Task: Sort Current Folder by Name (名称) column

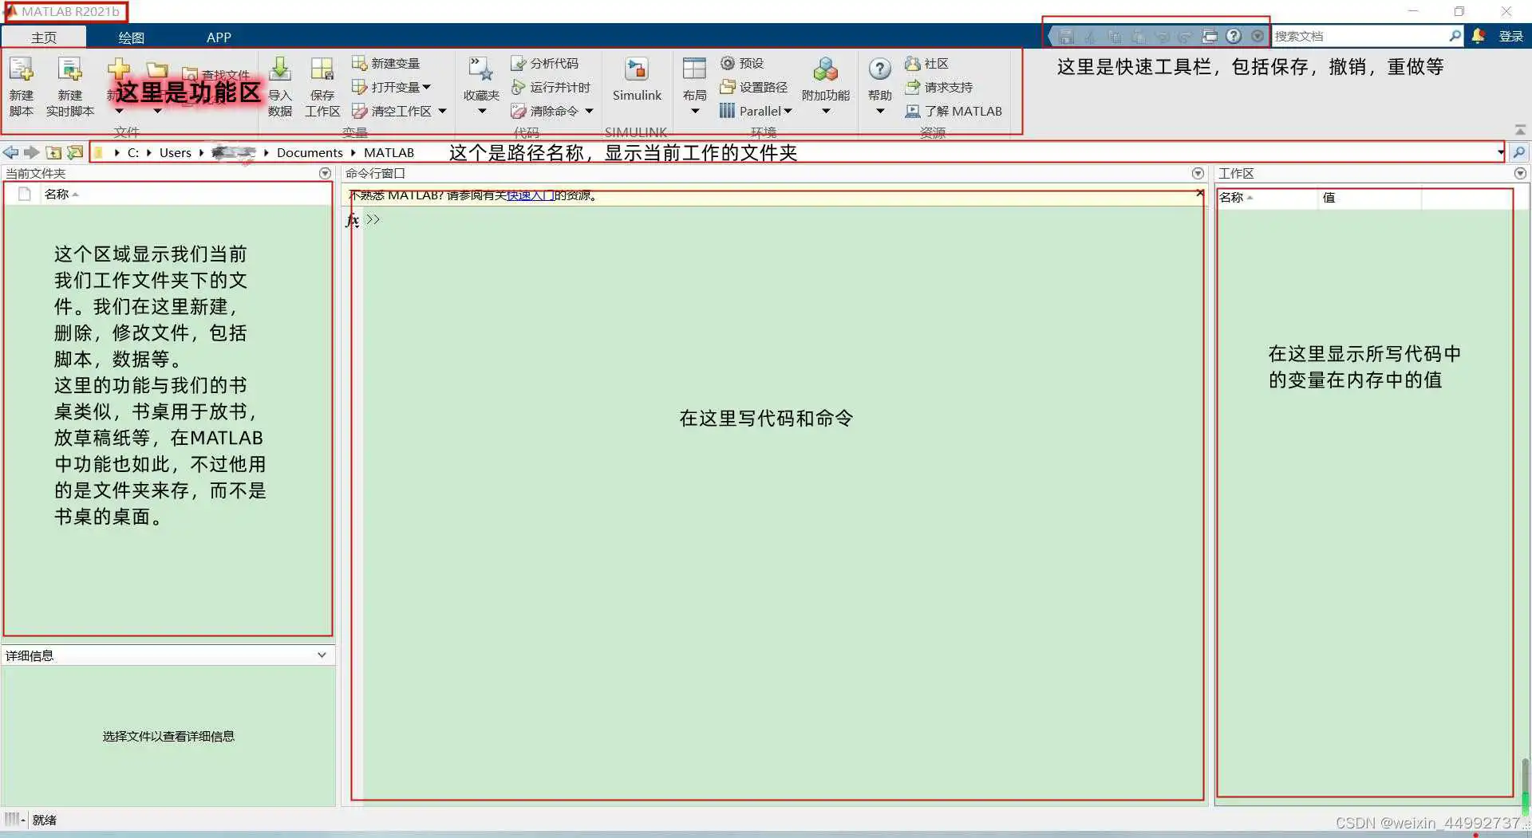Action: coord(61,194)
